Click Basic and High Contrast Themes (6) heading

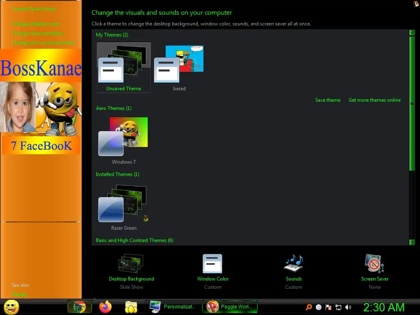[135, 240]
